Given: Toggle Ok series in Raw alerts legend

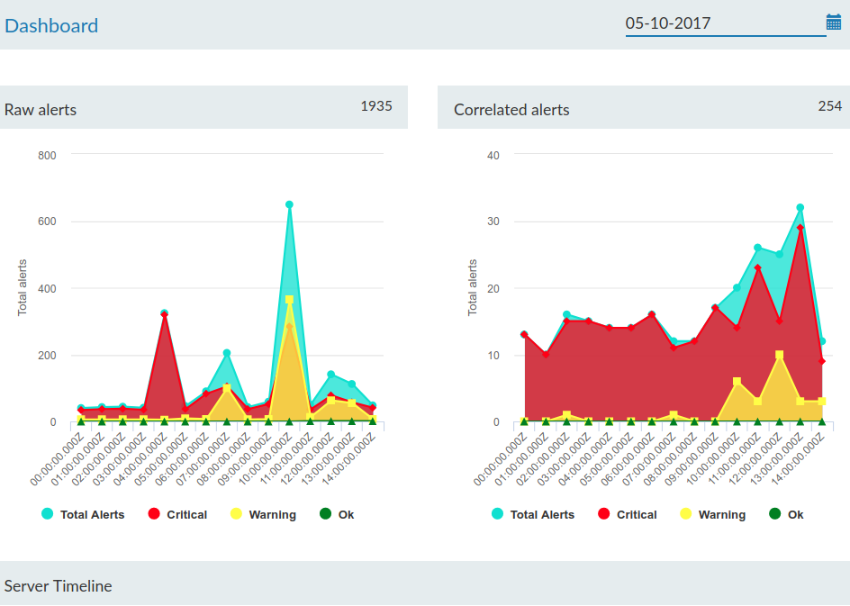Looking at the screenshot, I should (337, 514).
